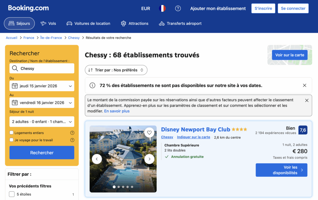Save Disney Newport Bay Club with heart icon
Screen dimensions: 318x200
[x=149, y=133]
